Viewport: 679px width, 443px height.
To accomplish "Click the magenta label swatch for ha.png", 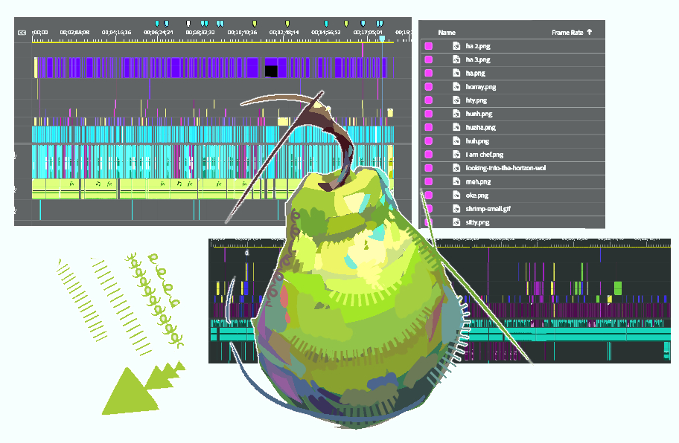I will pos(429,74).
